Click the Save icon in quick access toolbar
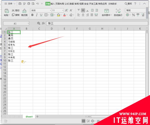 click(20, 4)
